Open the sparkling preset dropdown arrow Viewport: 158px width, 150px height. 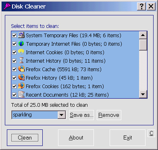[x=62, y=115]
